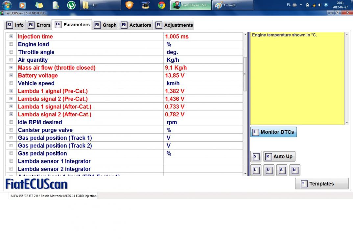Click the S shortcut button
The image size is (353, 239).
pos(256,156)
